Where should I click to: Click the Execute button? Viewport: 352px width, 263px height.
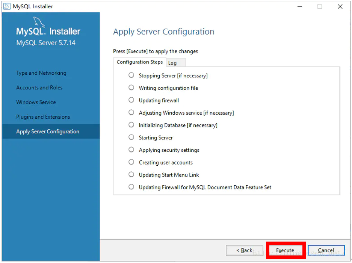[x=286, y=250]
